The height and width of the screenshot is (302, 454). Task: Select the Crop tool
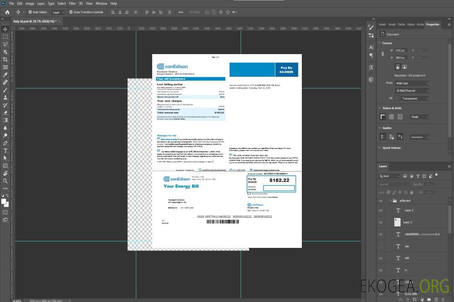[x=5, y=60]
